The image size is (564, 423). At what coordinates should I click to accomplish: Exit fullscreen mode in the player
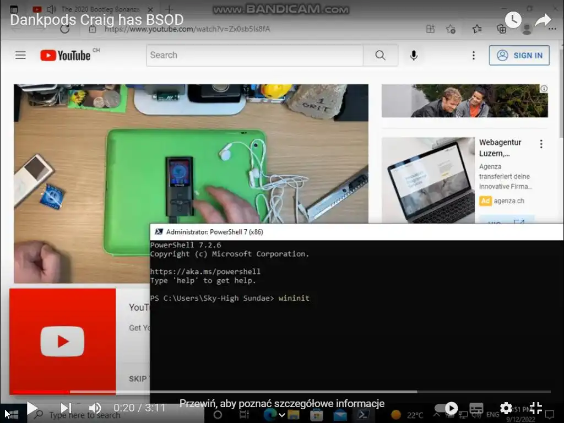[535, 408]
